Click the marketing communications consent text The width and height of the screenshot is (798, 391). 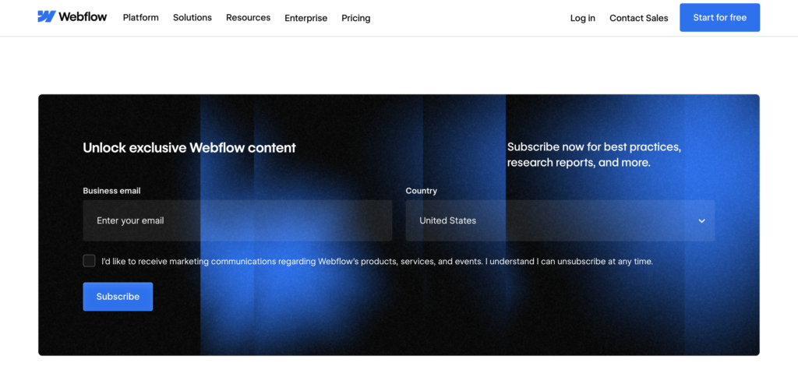pos(377,262)
